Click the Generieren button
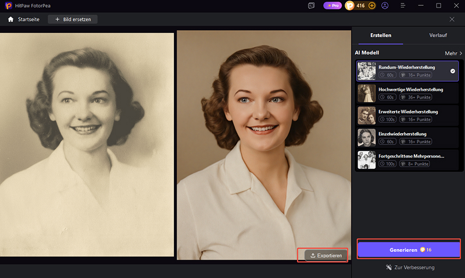465x278 pixels. [409, 250]
